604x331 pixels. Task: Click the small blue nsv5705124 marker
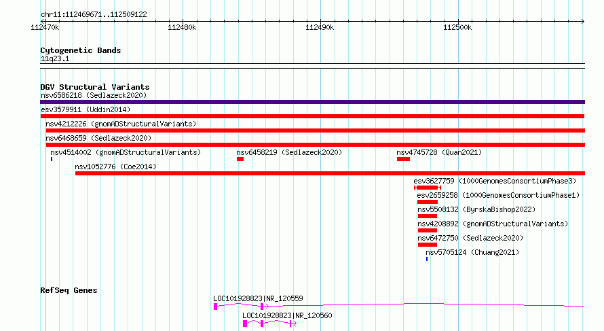pyautogui.click(x=427, y=259)
